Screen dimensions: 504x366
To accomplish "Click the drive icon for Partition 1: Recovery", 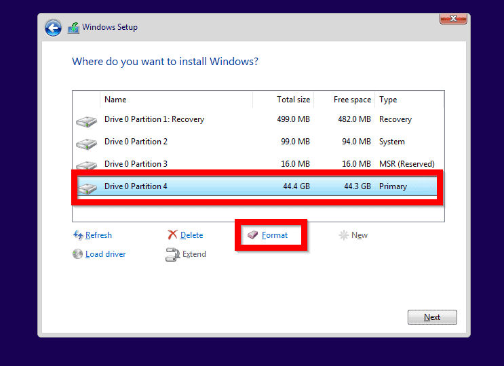I will (x=86, y=122).
